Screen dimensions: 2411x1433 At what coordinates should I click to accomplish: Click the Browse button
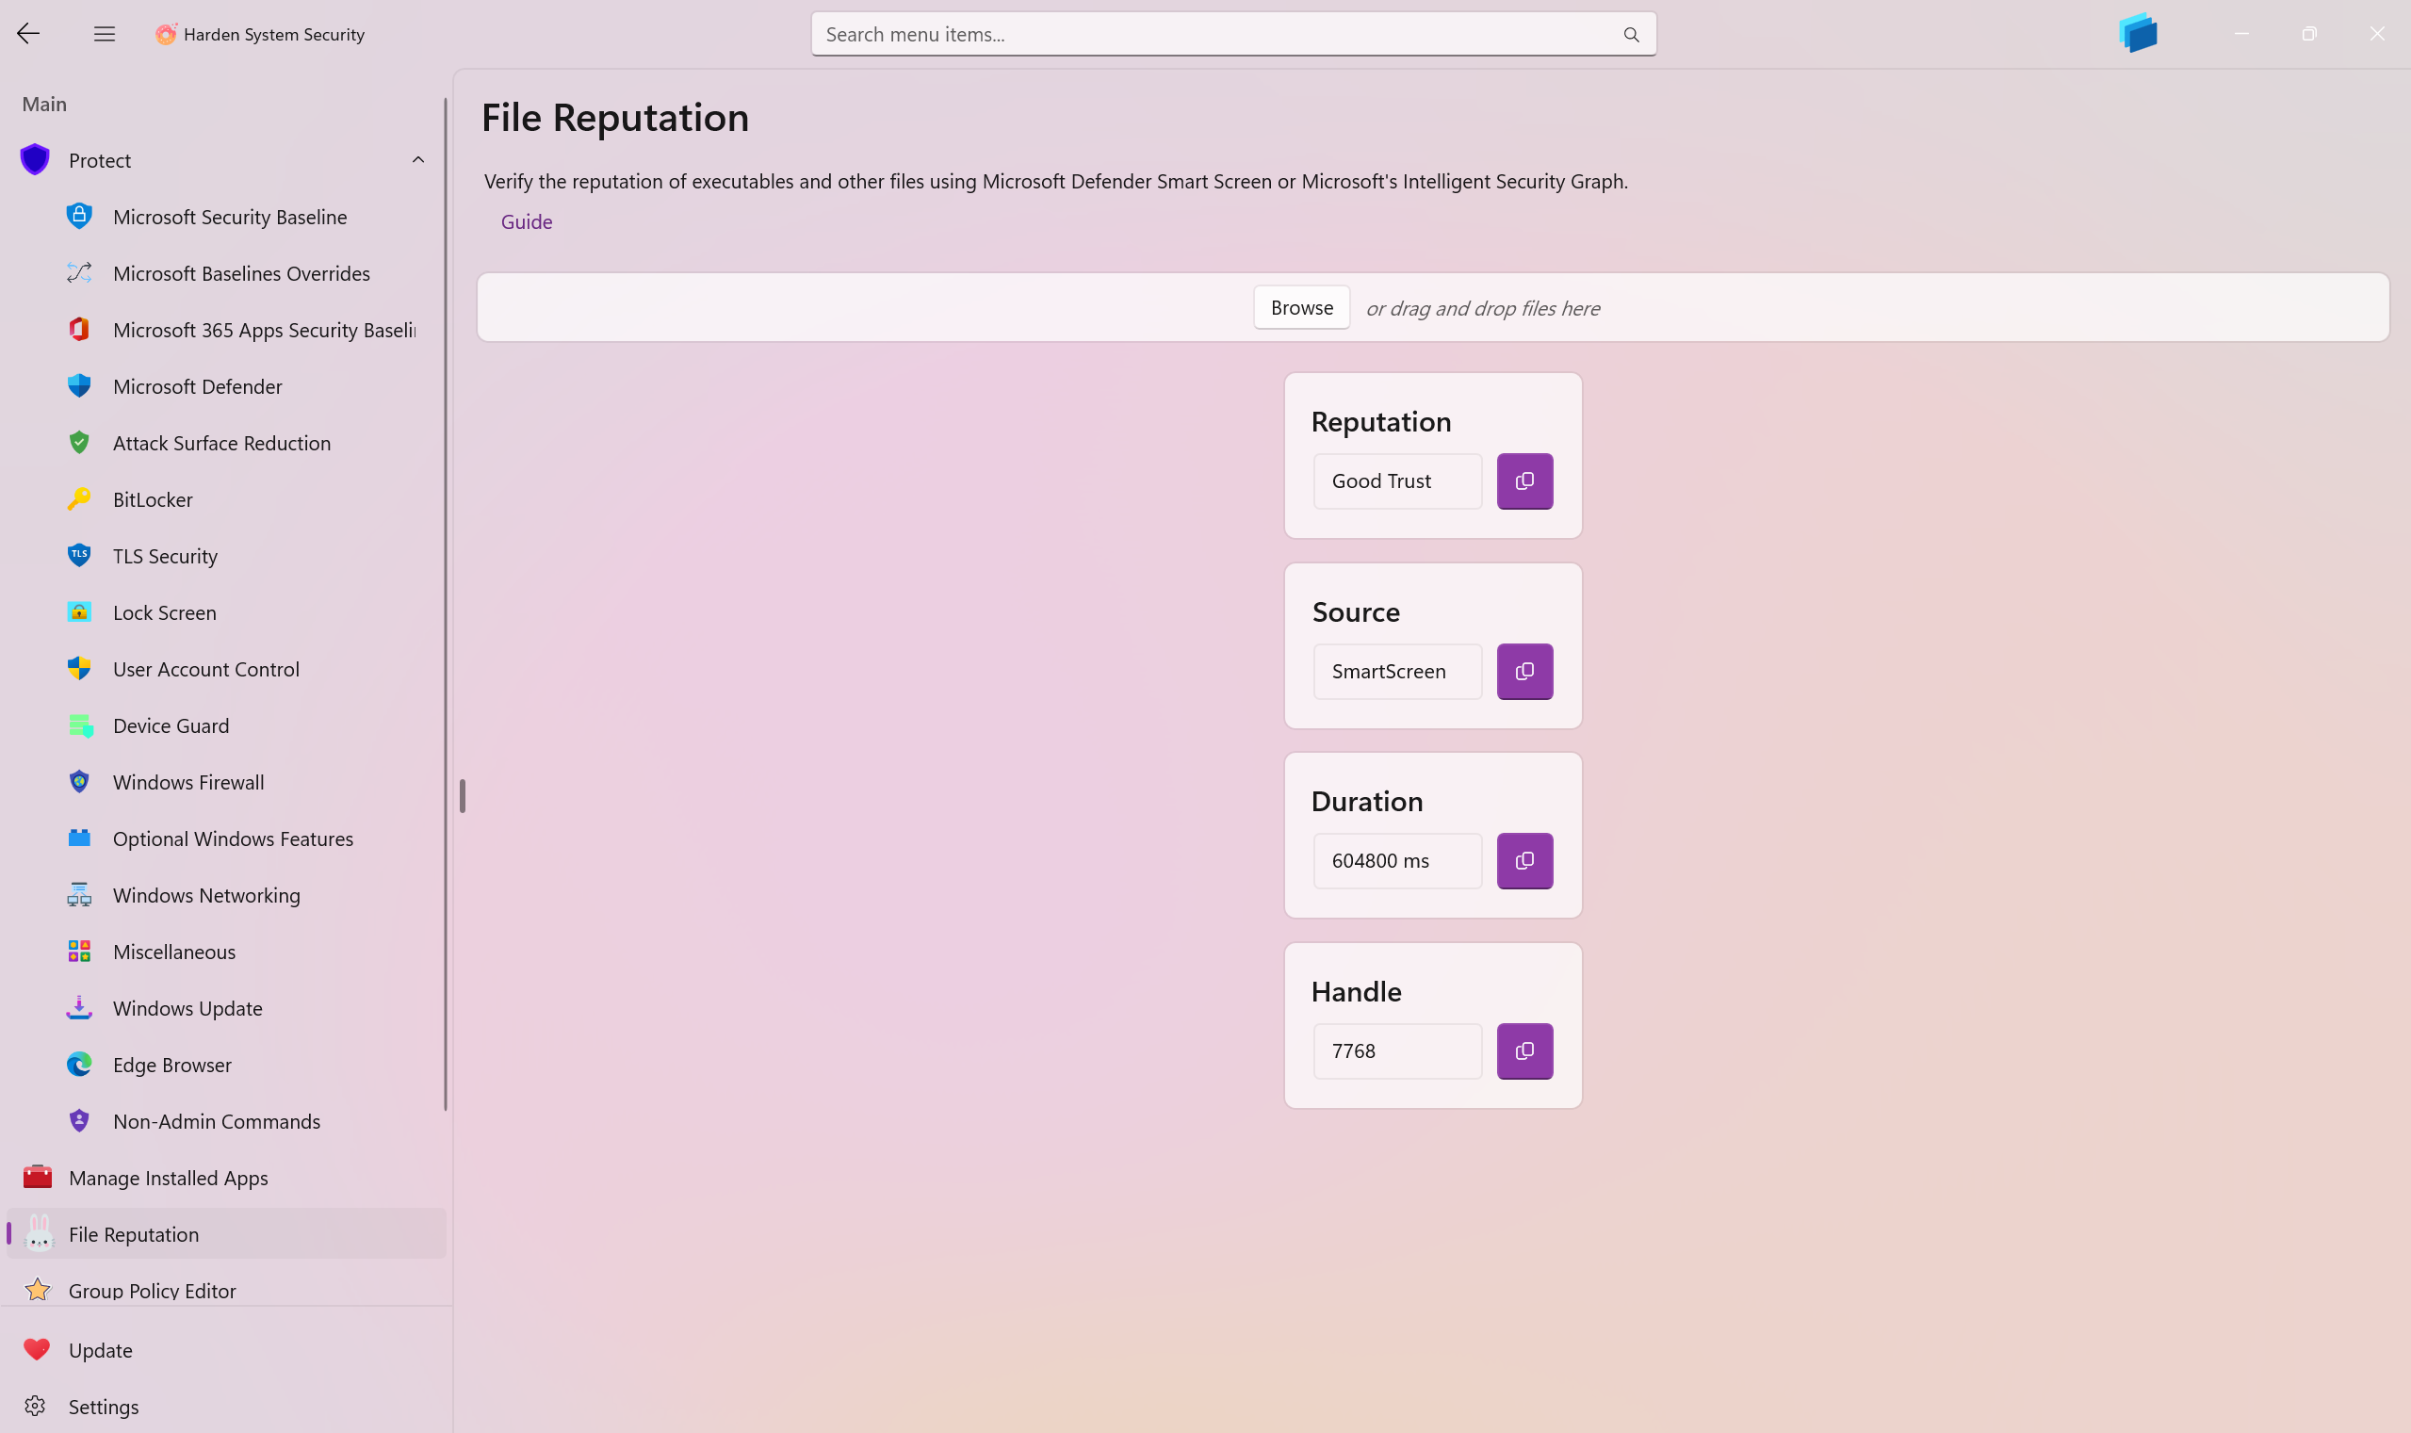click(x=1300, y=308)
